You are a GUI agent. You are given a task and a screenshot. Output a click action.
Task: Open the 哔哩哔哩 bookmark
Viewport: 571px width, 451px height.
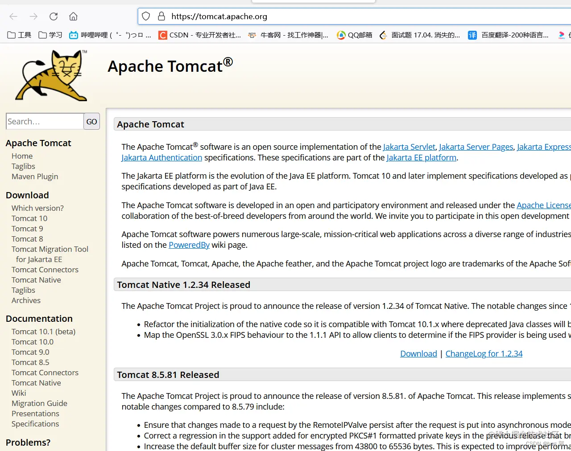pyautogui.click(x=110, y=35)
